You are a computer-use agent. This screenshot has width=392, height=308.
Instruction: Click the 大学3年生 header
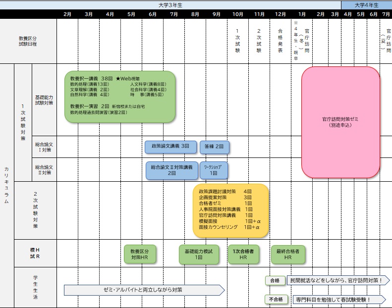point(170,4)
